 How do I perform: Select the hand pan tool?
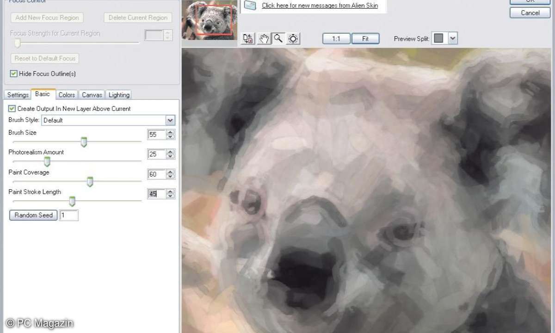(x=264, y=39)
